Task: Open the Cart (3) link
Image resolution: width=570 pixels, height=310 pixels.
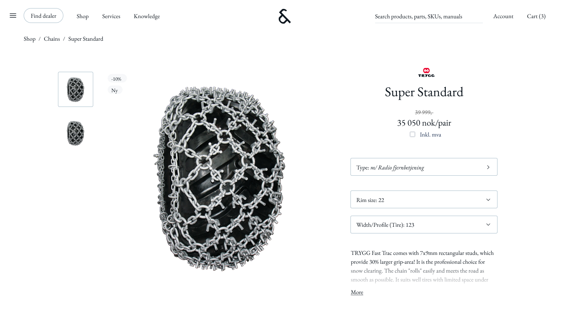Action: [x=536, y=16]
